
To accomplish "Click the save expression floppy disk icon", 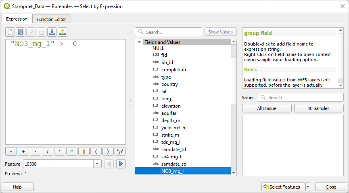I will point(20,32).
